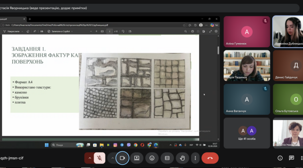Open Edge settings and more menu

point(206,25)
